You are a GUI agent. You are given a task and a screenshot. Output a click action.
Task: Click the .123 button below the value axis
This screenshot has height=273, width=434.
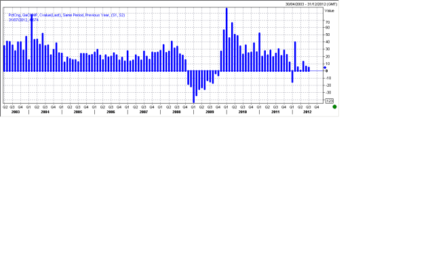click(330, 101)
